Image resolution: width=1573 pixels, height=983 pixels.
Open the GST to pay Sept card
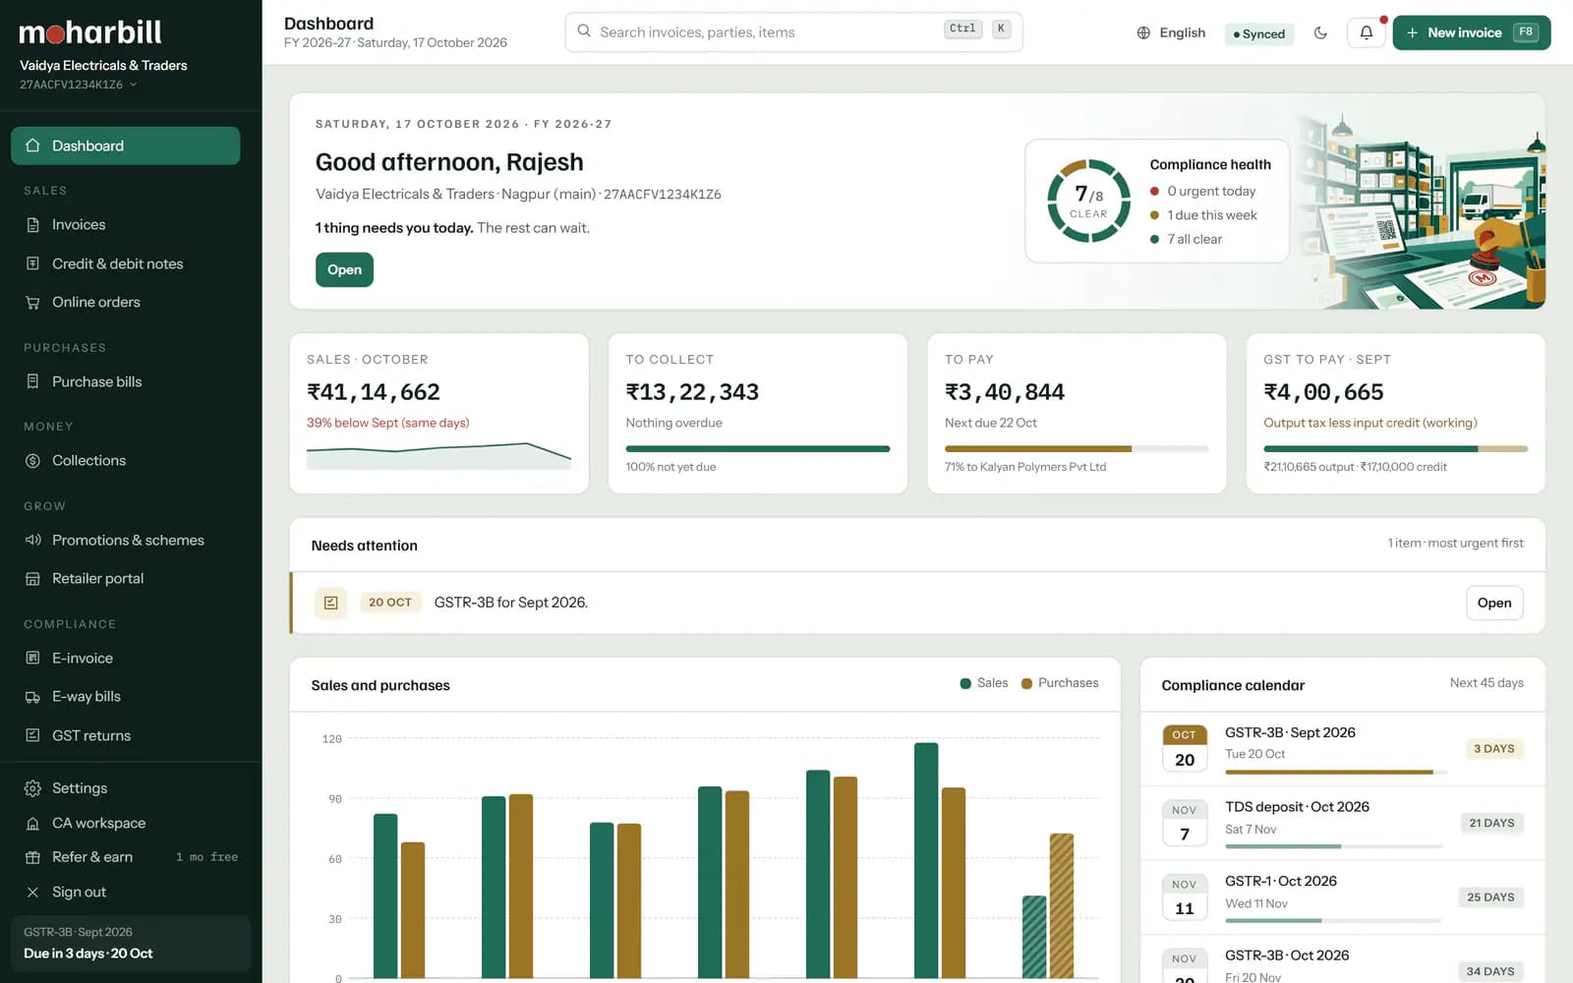pyautogui.click(x=1395, y=413)
